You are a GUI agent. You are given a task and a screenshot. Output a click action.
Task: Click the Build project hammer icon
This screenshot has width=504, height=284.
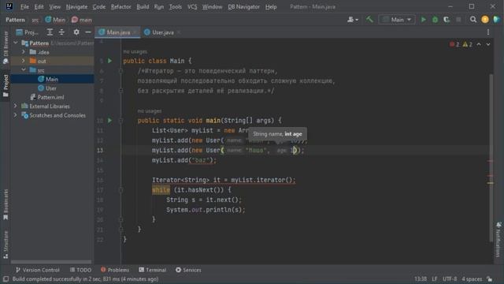[x=369, y=20]
